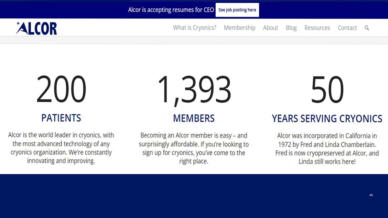388x218 pixels.
Task: Click the Becoming an Alcor member paragraph
Action: [x=194, y=148]
